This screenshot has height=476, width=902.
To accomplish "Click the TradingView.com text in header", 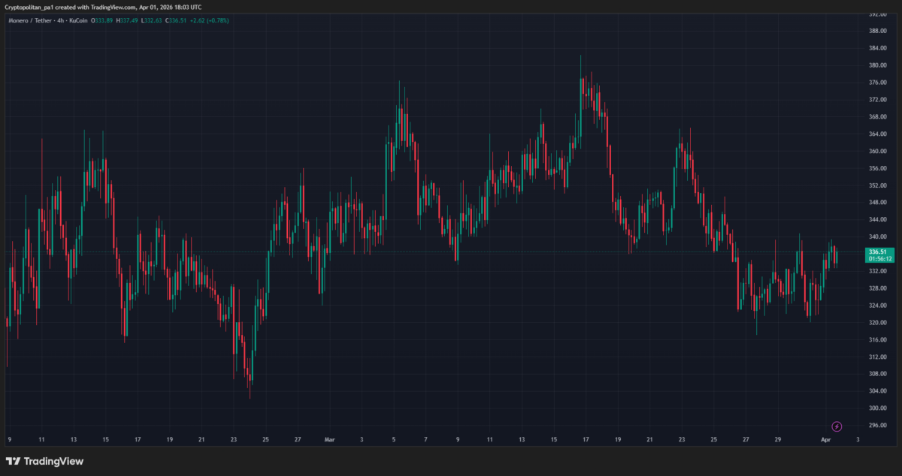I will click(122, 7).
